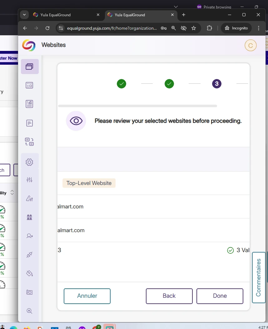
Task: Open the Commentaires feedback tab
Action: [x=259, y=277]
